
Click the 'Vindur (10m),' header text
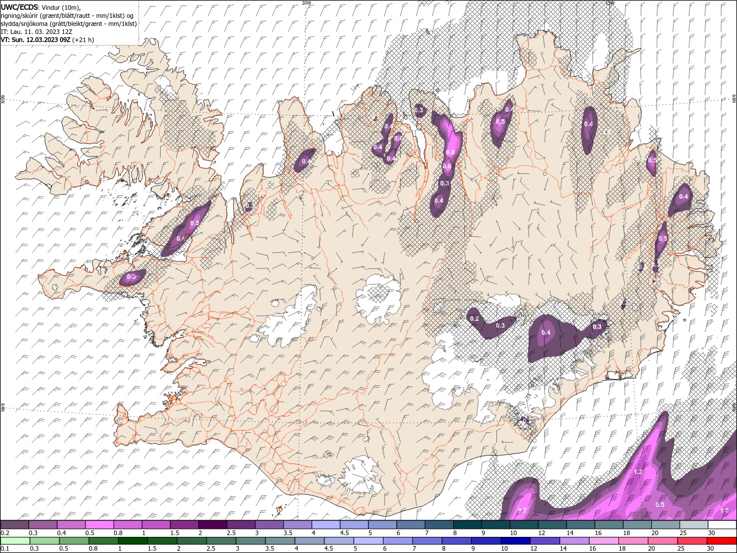(x=62, y=7)
